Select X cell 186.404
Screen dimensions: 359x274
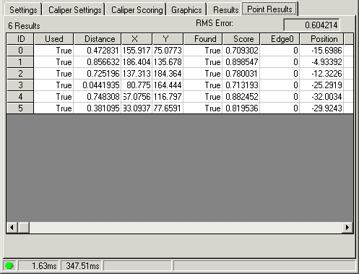137,62
